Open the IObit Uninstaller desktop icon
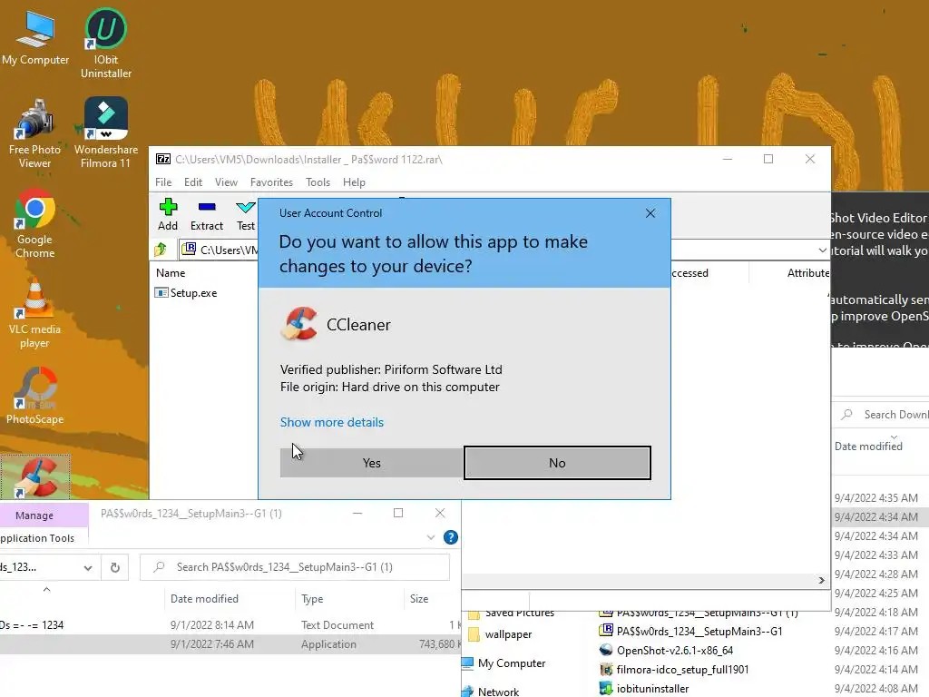This screenshot has height=697, width=929. (106, 43)
